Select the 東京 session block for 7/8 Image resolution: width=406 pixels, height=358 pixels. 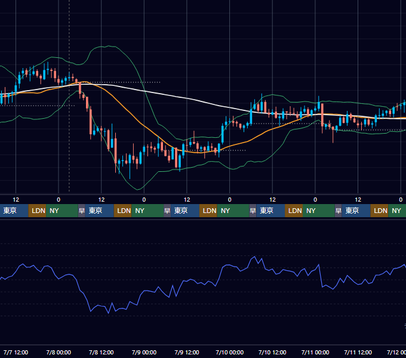tap(100, 211)
